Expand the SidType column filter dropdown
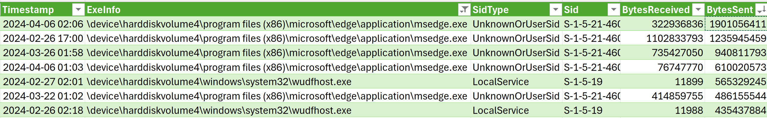 [555, 10]
